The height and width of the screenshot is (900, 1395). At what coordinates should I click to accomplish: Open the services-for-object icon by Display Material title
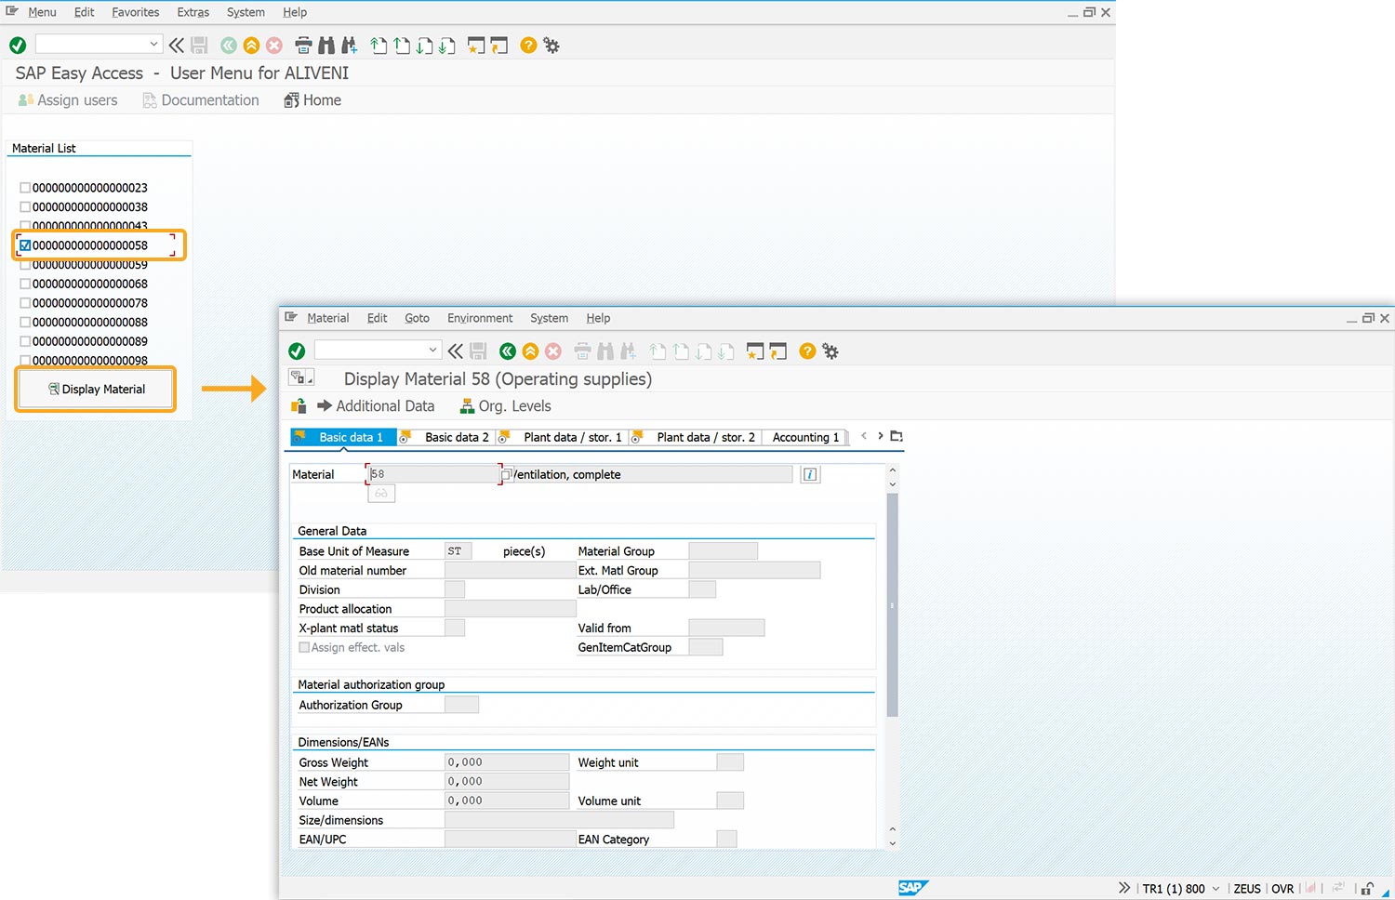300,377
